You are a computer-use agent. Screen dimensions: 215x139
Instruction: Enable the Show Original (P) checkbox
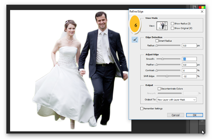pos(172,28)
